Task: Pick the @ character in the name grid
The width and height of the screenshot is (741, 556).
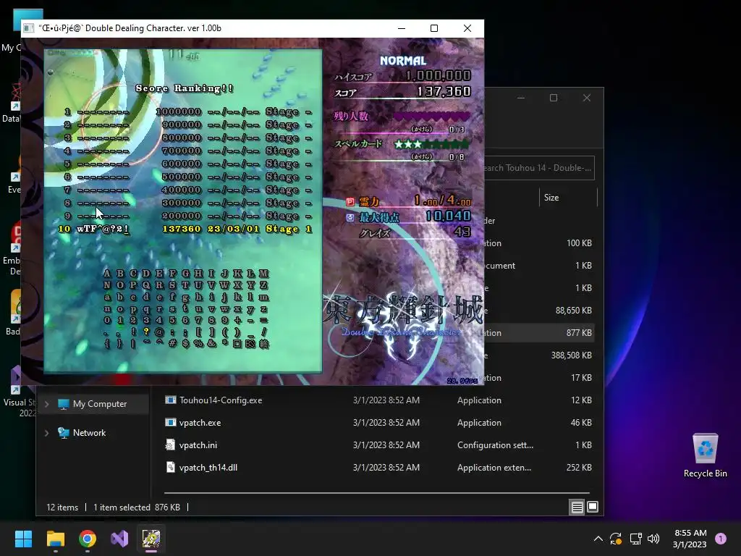Action: coord(159,332)
